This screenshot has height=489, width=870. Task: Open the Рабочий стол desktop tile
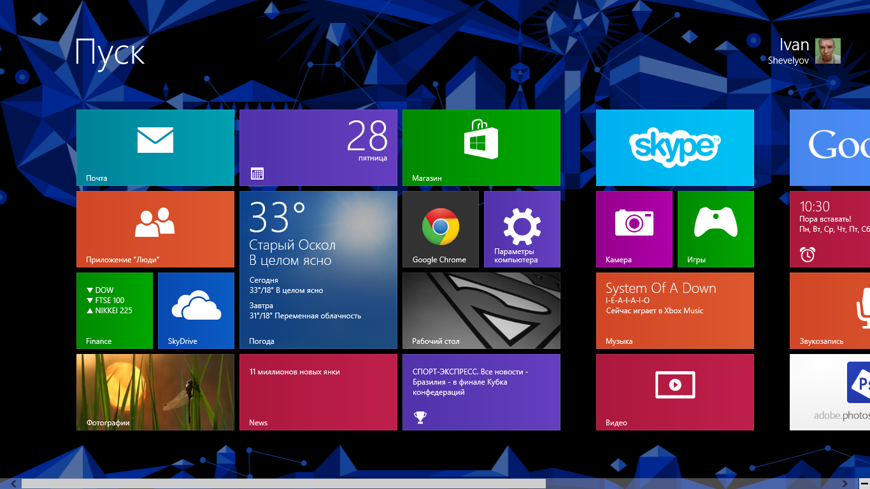(x=481, y=311)
